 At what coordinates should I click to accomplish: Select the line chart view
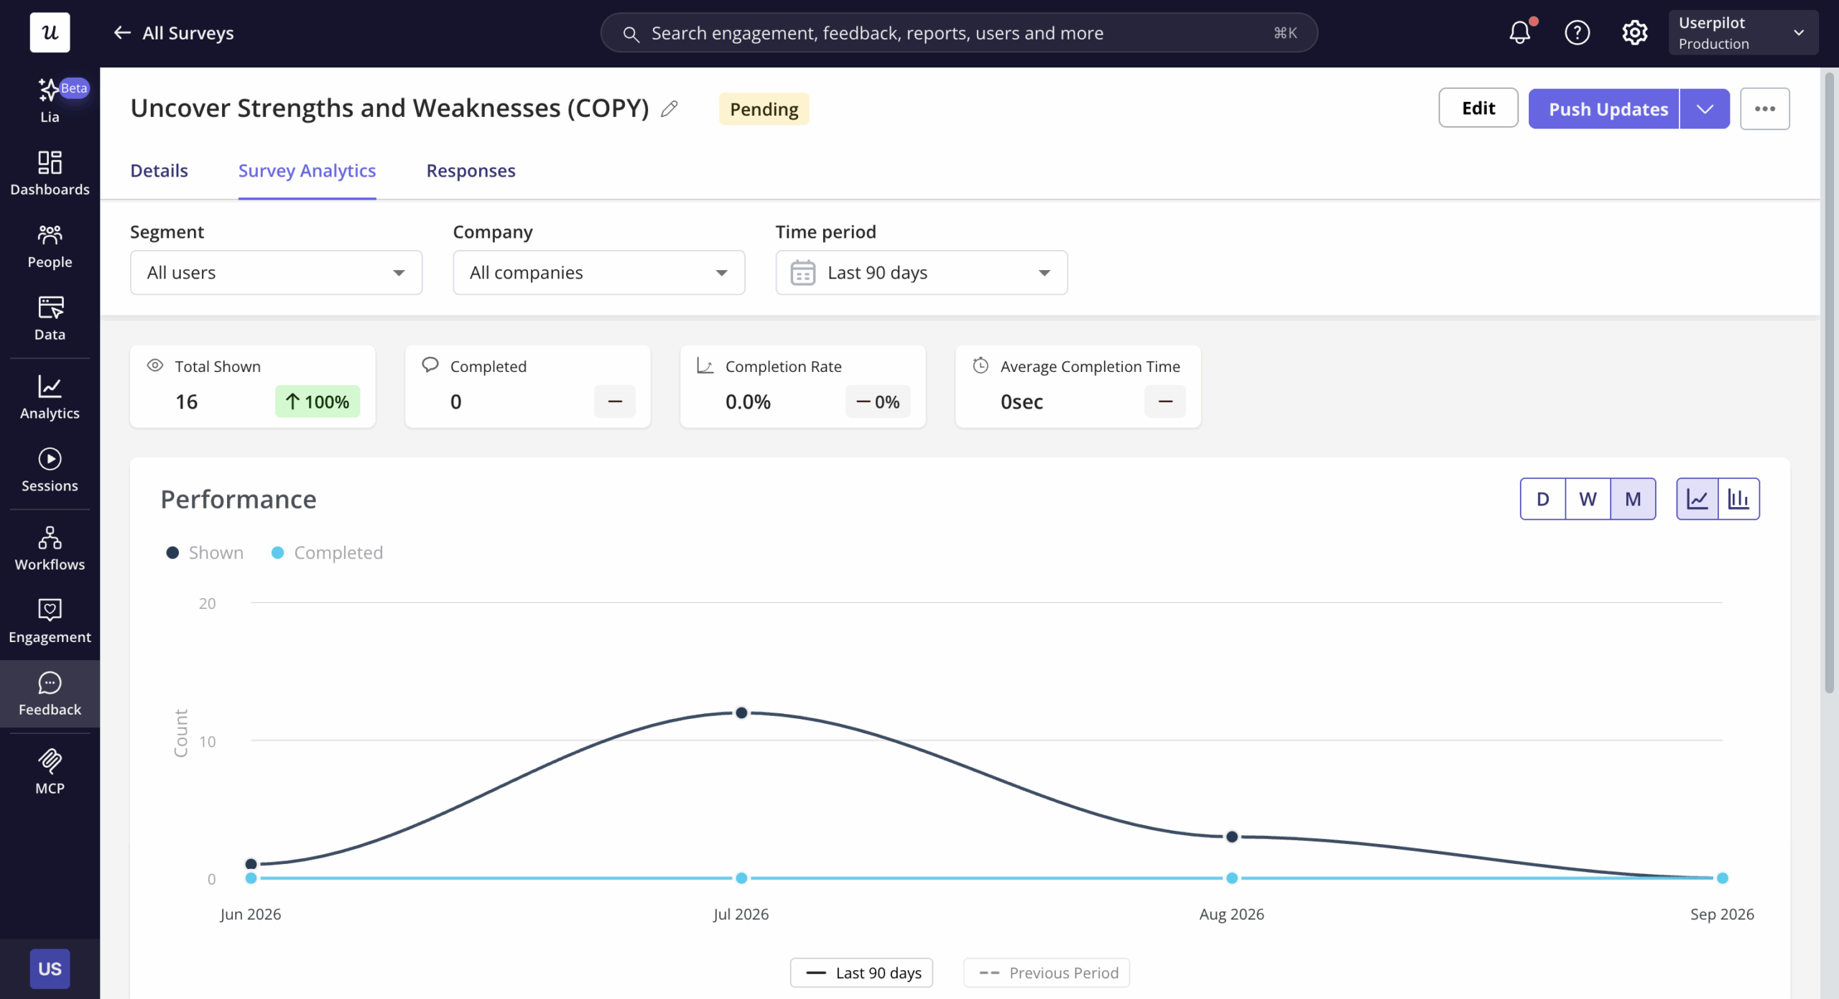(1697, 498)
